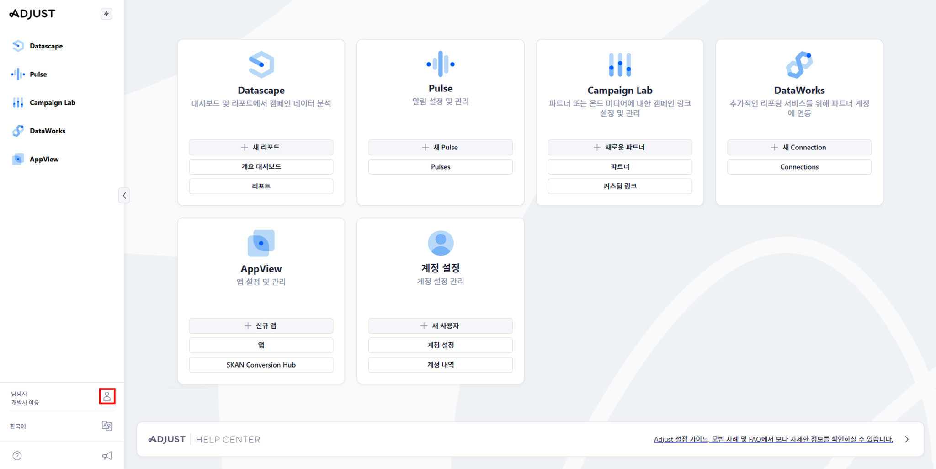Open AppView from the sidebar menu

point(44,159)
